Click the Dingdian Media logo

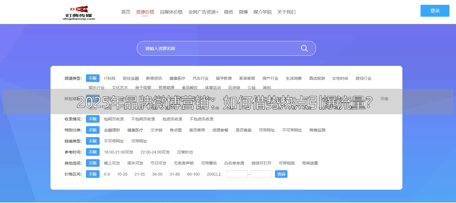(79, 13)
